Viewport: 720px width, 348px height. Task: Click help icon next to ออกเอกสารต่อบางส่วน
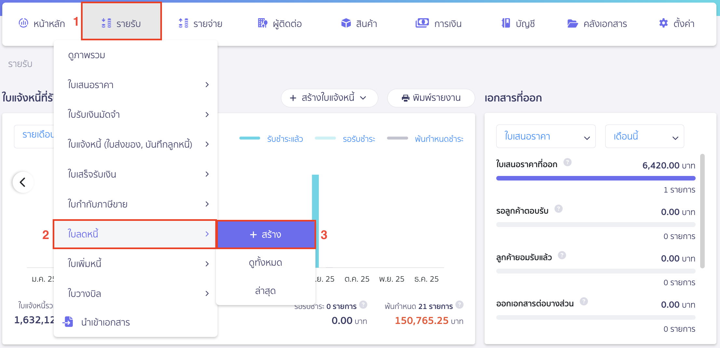[584, 301]
